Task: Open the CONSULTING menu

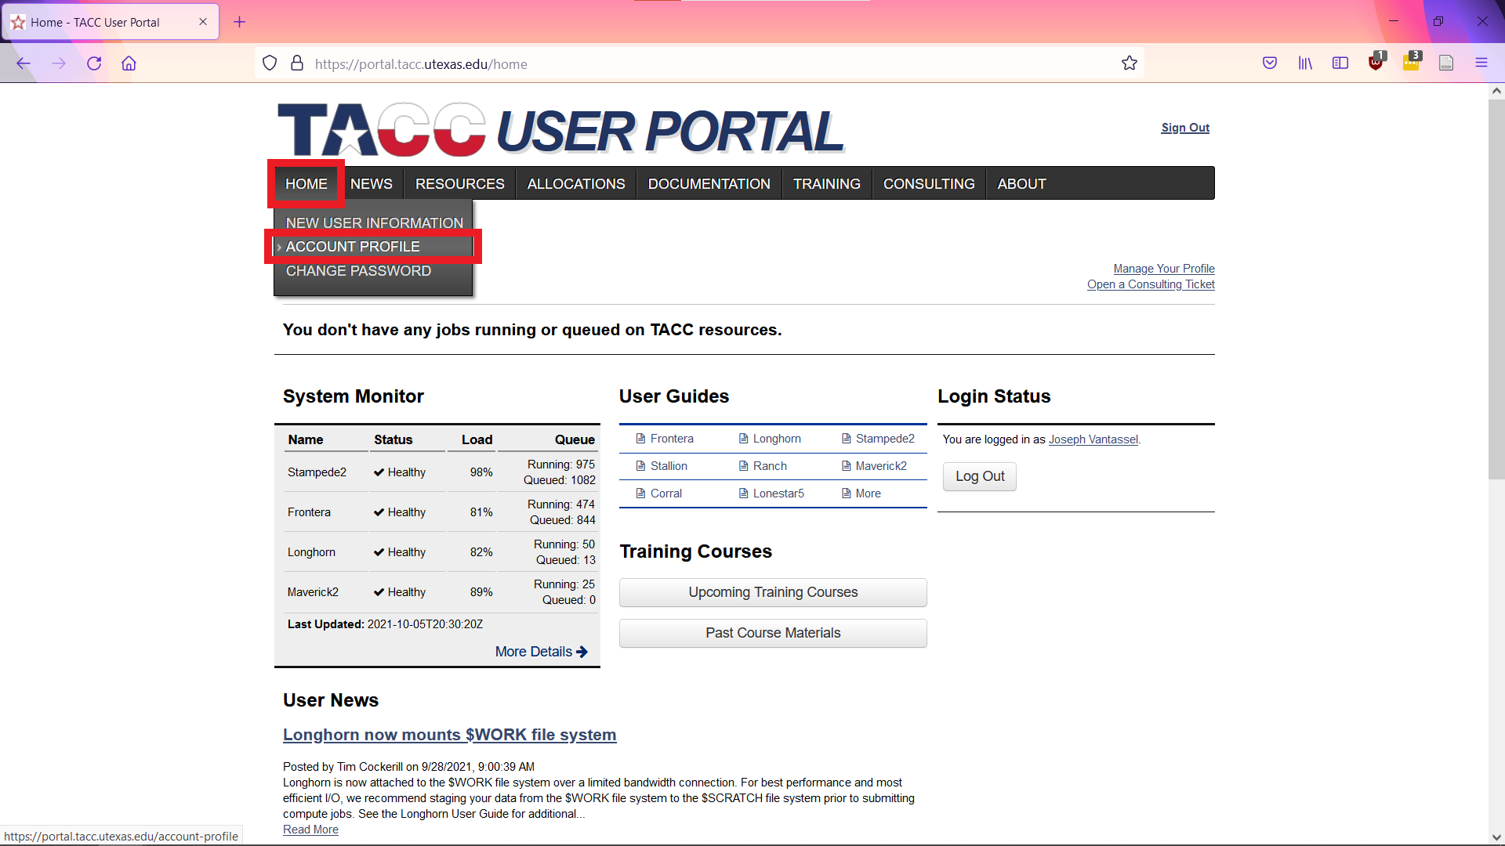Action: pos(929,183)
